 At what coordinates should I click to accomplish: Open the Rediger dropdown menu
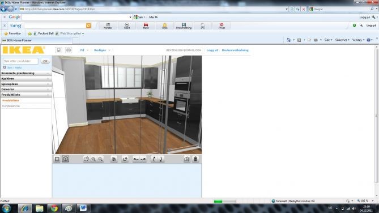click(x=102, y=50)
